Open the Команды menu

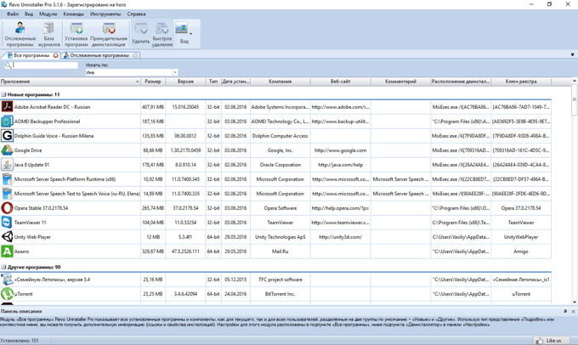[x=73, y=14]
